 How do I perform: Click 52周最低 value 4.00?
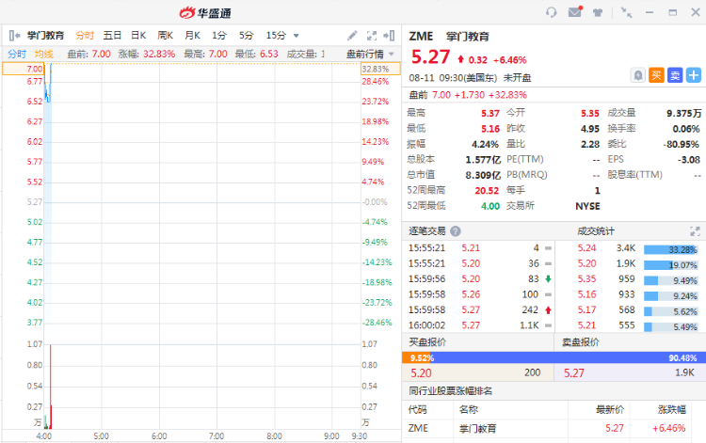(x=490, y=206)
